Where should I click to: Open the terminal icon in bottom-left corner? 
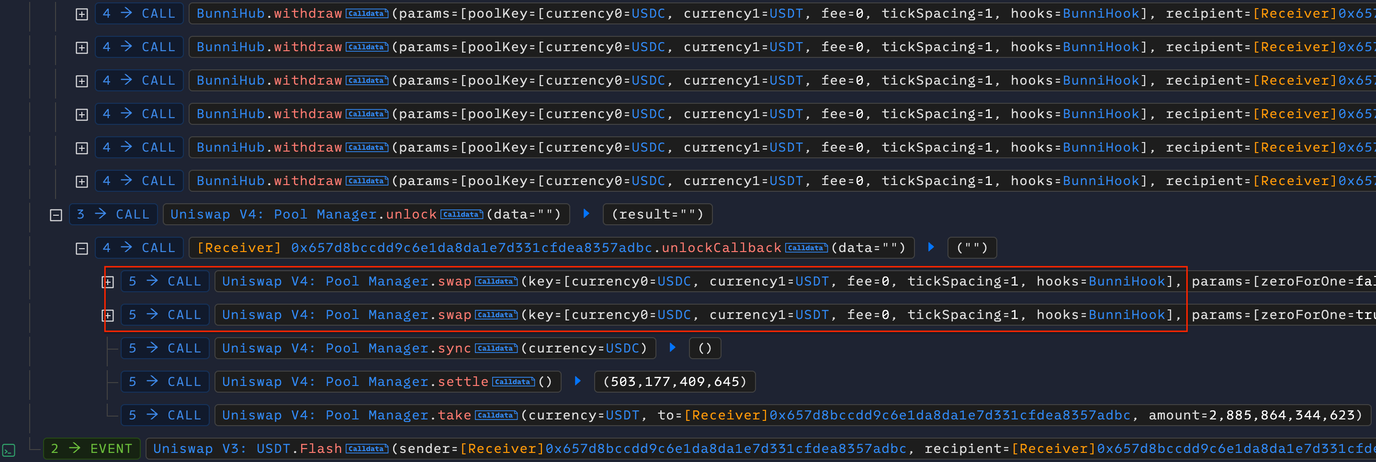click(9, 450)
